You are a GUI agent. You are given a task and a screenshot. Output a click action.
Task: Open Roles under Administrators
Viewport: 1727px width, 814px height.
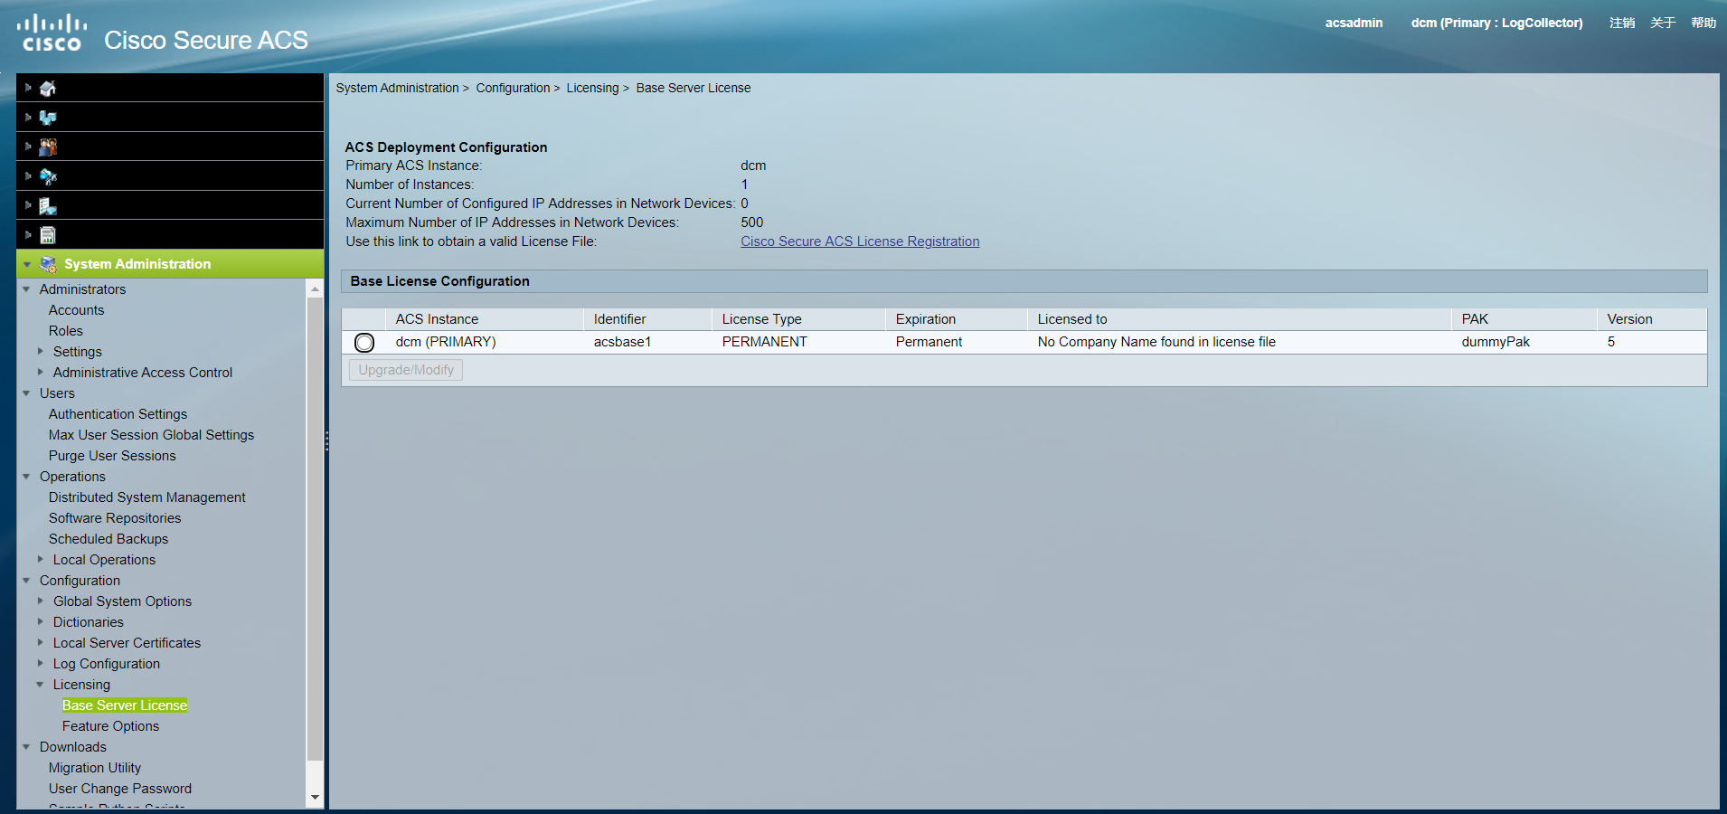pyautogui.click(x=65, y=331)
